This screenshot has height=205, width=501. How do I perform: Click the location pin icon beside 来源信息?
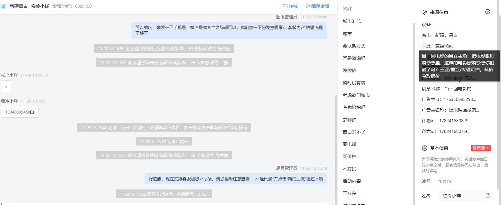click(x=425, y=12)
